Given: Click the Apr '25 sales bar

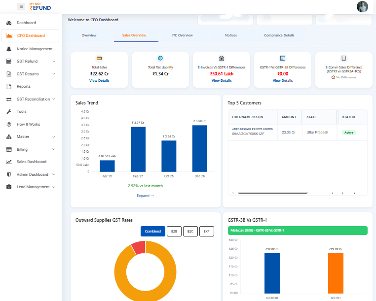Looking at the screenshot, I should point(107,166).
